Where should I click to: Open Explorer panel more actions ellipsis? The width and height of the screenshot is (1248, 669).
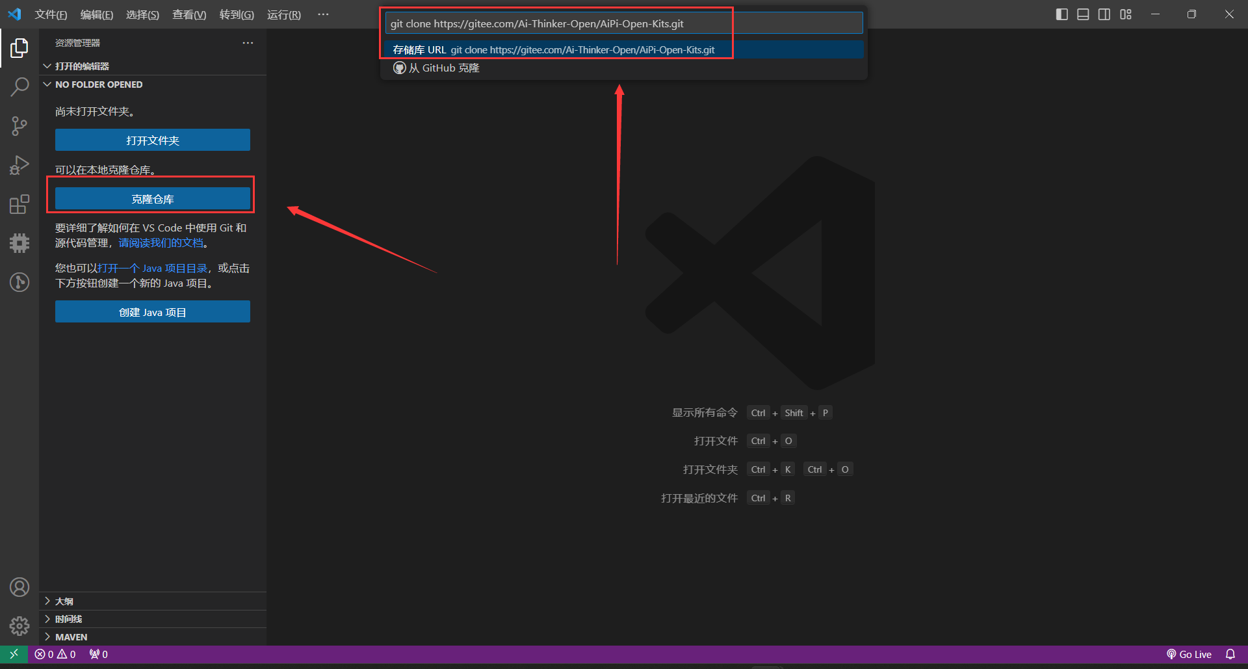(248, 43)
